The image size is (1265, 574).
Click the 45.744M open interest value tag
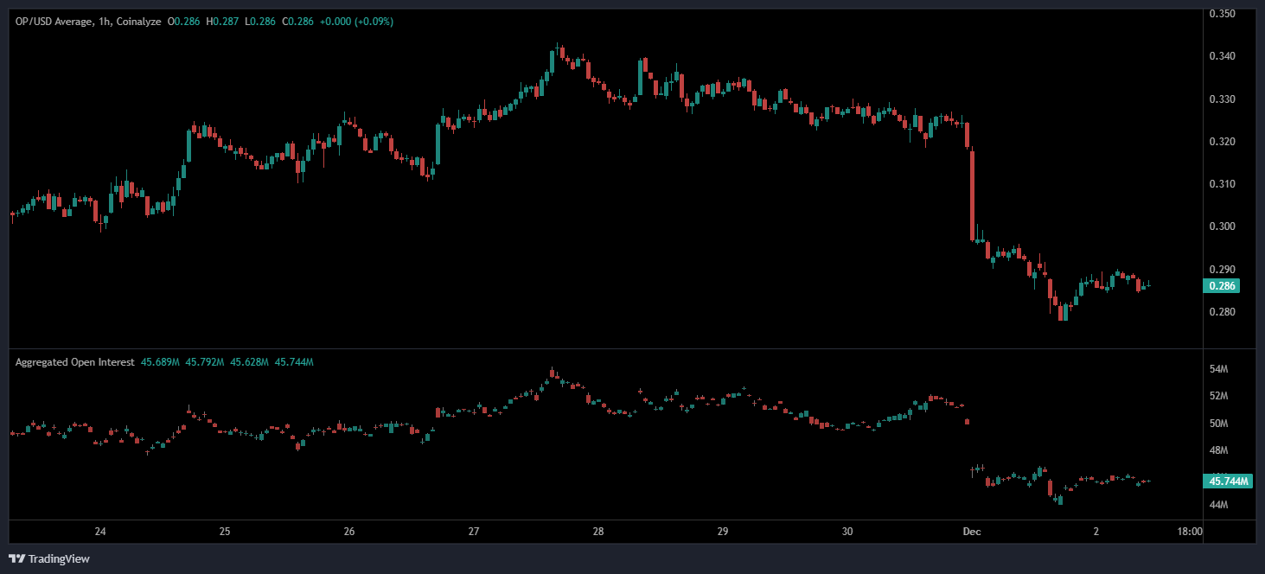coord(1230,481)
